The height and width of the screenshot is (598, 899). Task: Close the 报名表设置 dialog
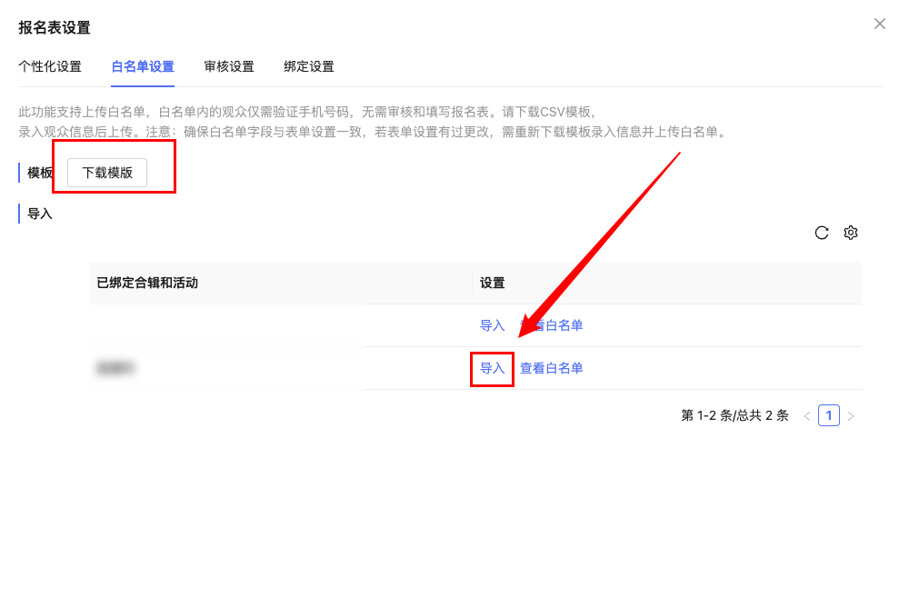pyautogui.click(x=879, y=24)
